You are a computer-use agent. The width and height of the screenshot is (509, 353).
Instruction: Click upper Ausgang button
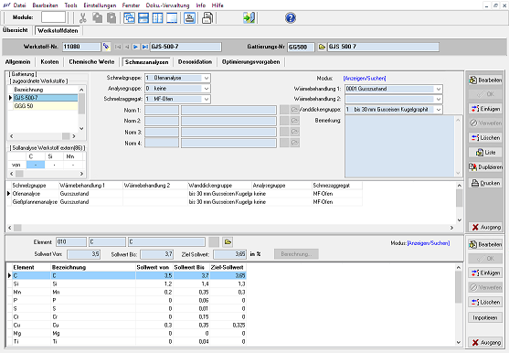coord(485,227)
